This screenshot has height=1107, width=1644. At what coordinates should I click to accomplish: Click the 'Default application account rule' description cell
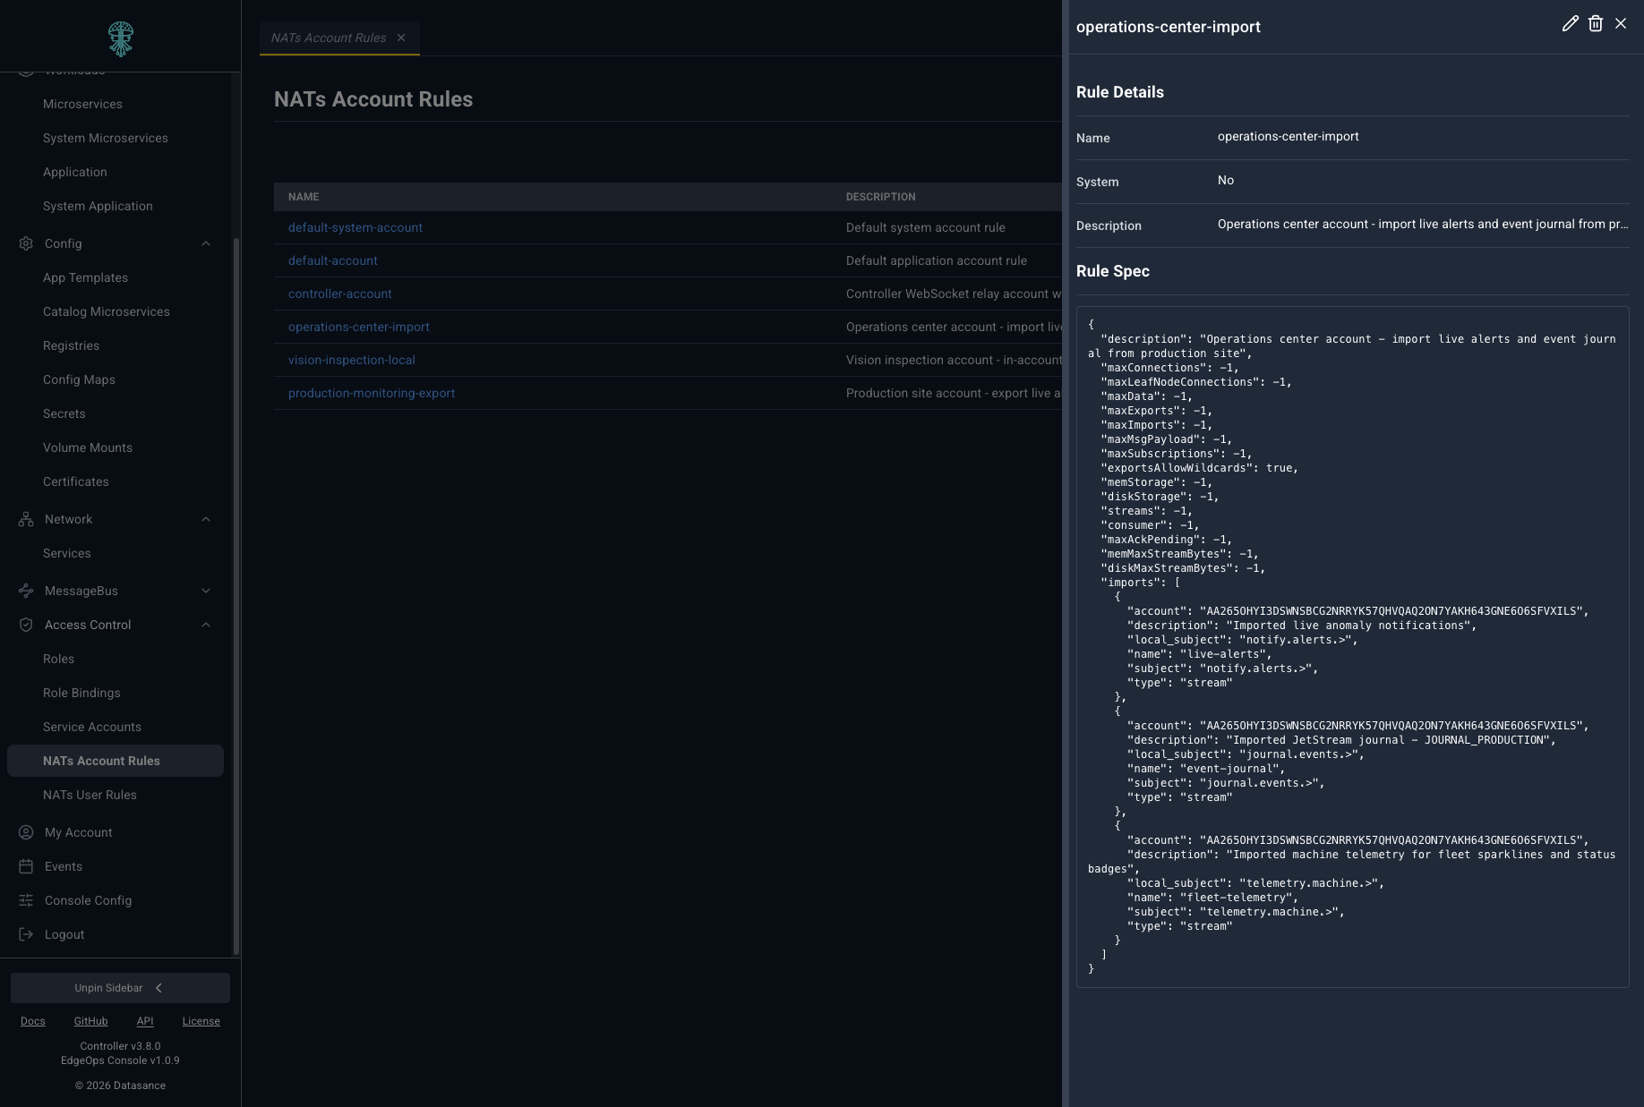(937, 260)
